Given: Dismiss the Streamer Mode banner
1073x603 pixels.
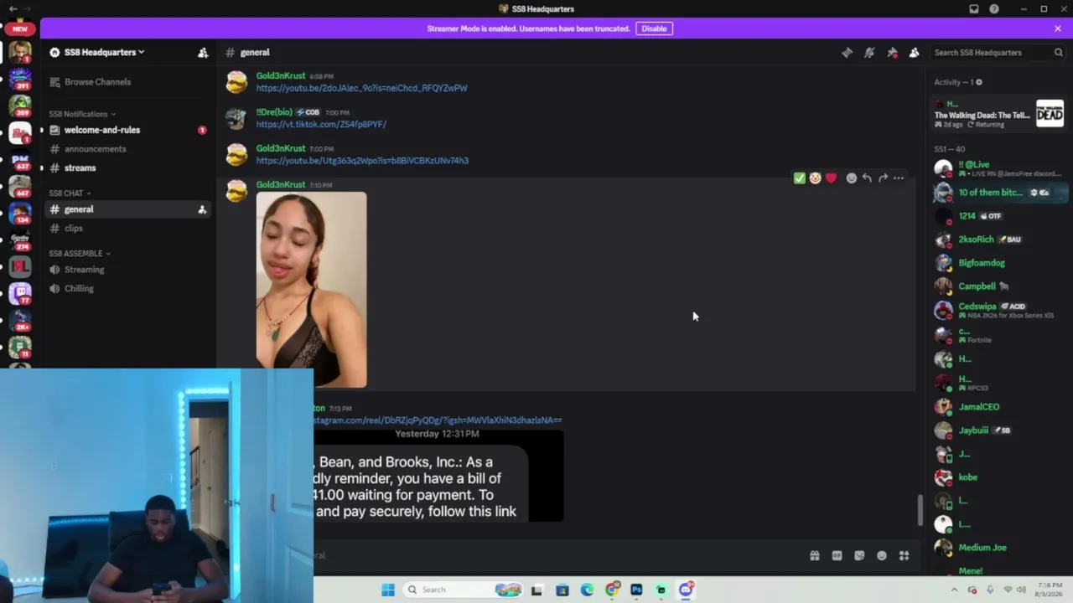Looking at the screenshot, I should (1058, 28).
